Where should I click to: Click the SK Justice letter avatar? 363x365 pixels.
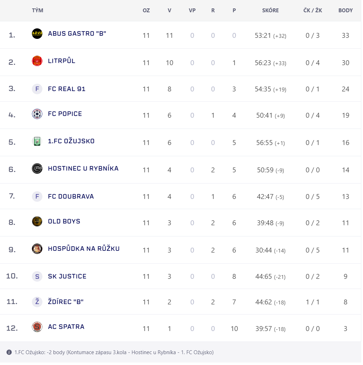click(x=37, y=276)
